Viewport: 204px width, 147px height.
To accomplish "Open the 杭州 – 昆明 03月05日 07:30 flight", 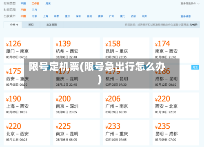I will click(126, 78).
